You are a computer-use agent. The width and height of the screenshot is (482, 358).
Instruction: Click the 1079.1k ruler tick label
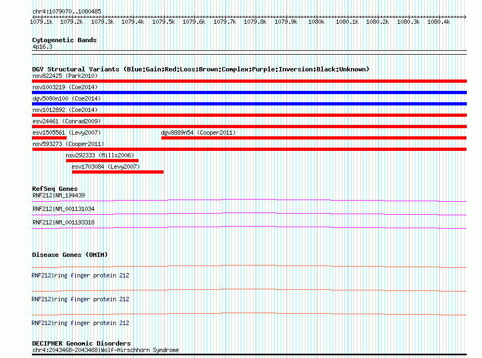[x=41, y=22]
